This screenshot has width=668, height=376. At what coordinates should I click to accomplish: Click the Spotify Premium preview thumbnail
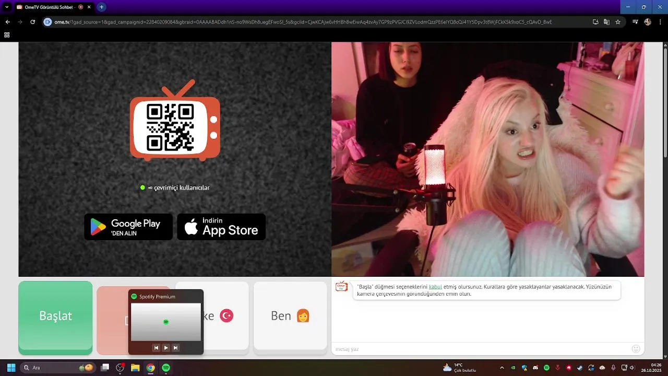(x=166, y=322)
